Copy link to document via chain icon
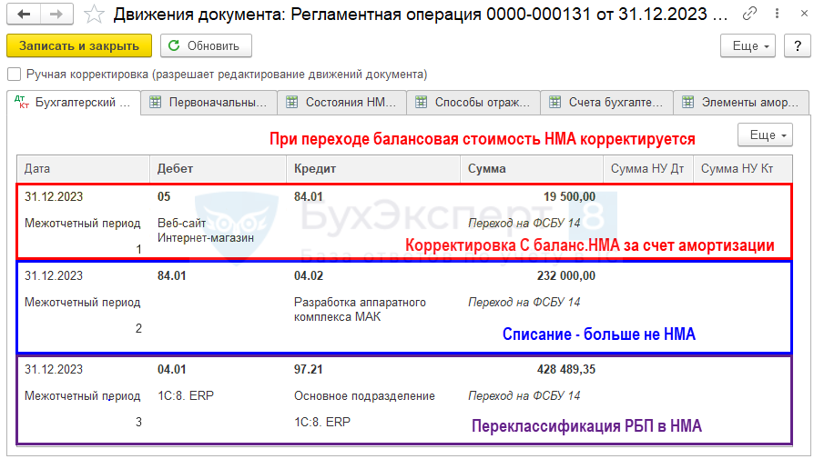Screen dimensions: 814x459 tap(748, 15)
